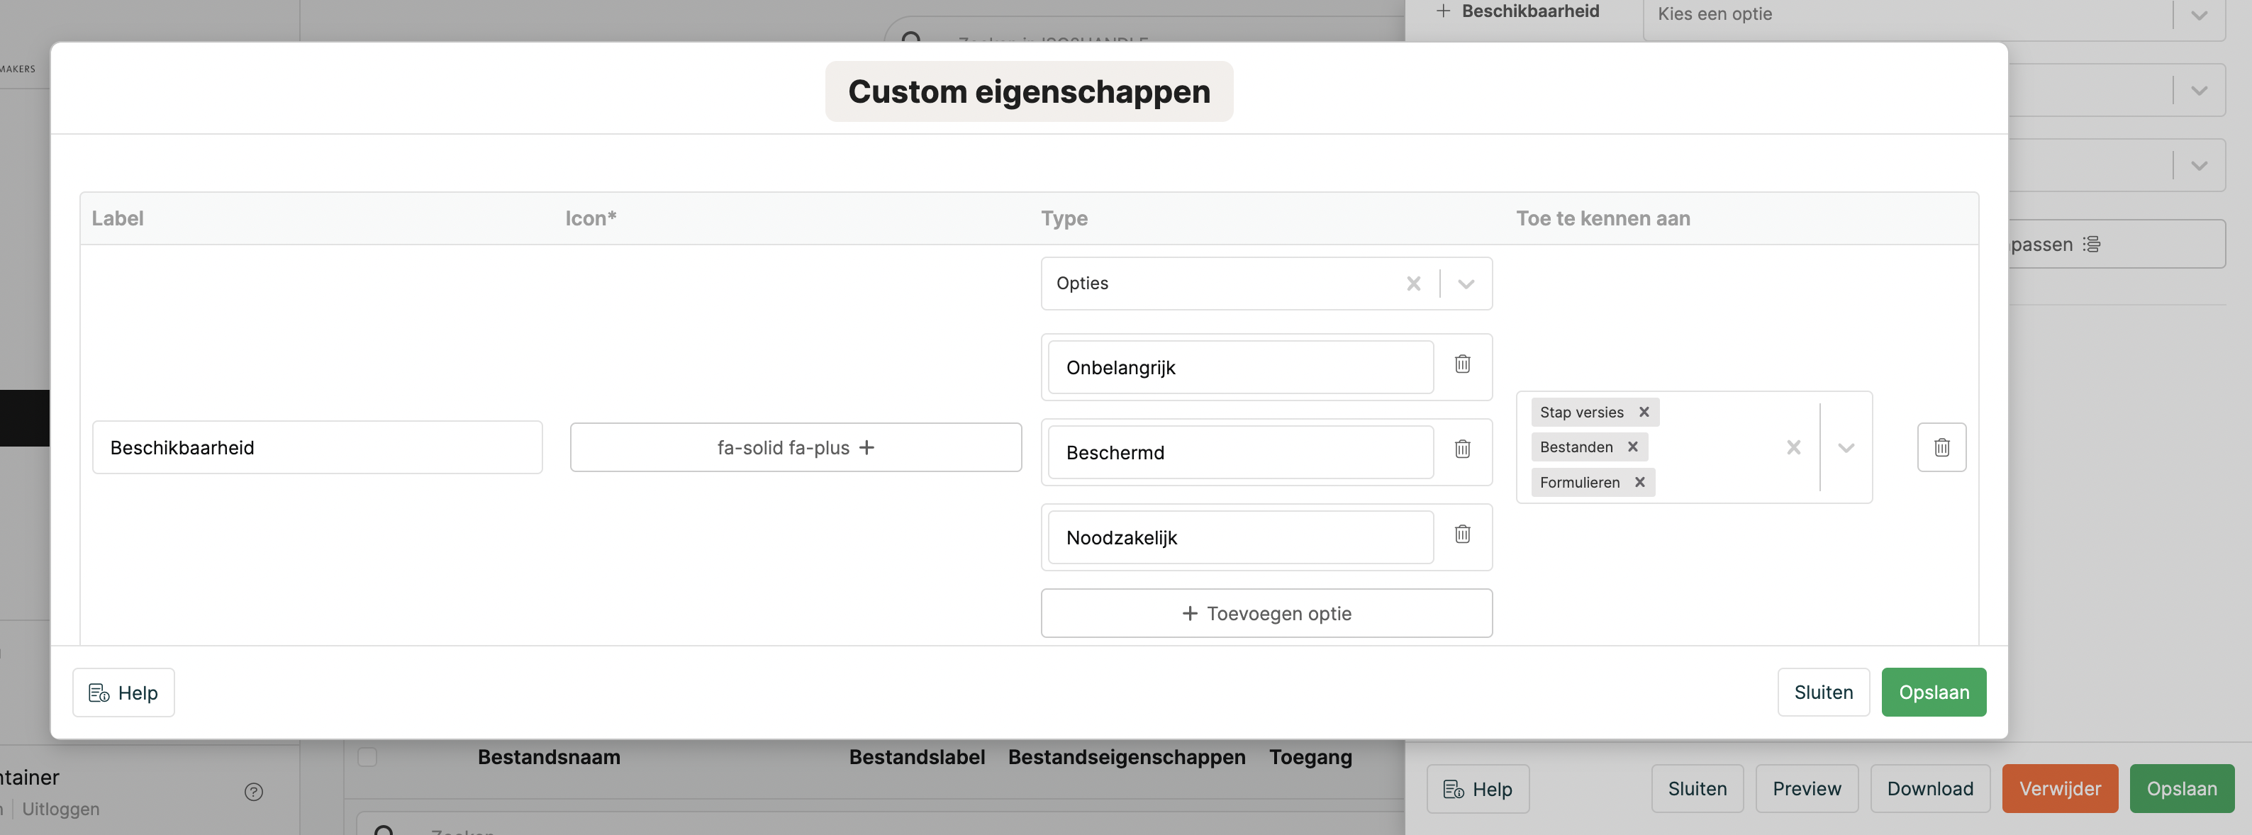Close the dialog with Sluiten
The height and width of the screenshot is (835, 2252).
(x=1823, y=693)
